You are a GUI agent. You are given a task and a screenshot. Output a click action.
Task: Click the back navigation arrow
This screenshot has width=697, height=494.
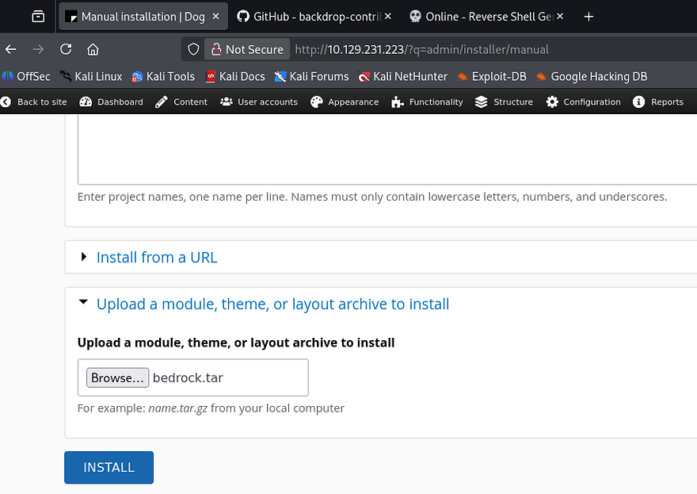tap(11, 49)
